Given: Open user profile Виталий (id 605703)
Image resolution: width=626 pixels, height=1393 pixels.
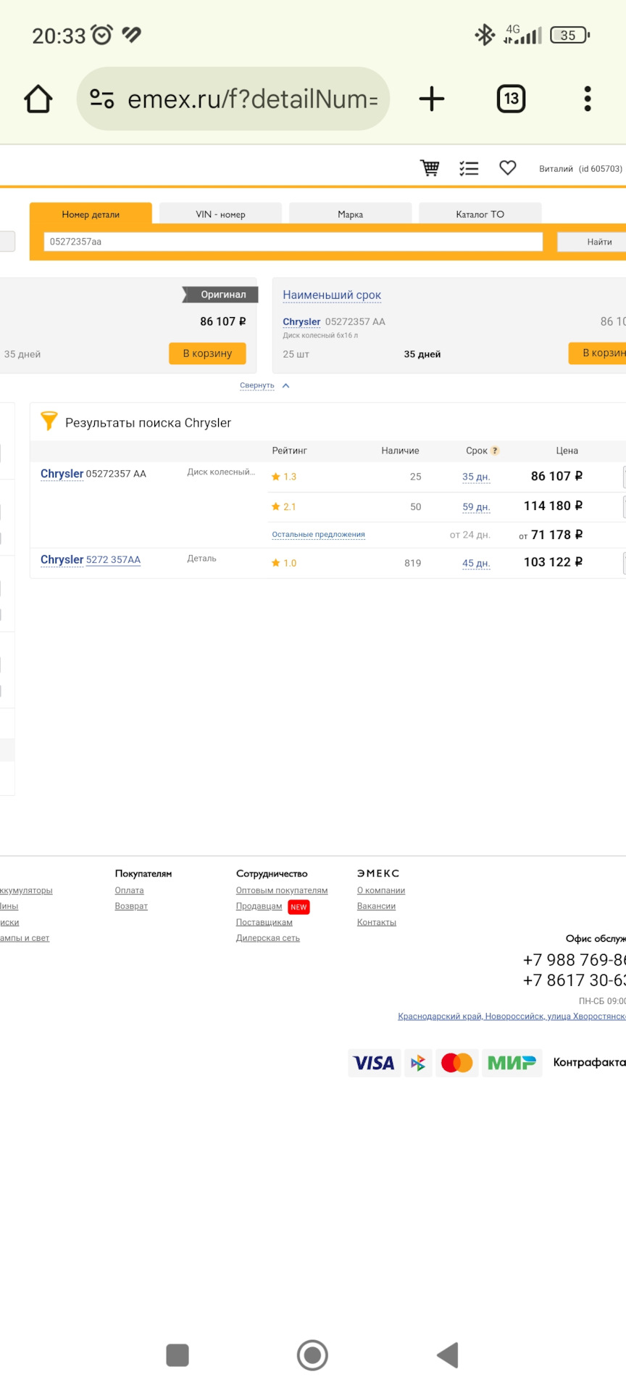Looking at the screenshot, I should pyautogui.click(x=580, y=168).
